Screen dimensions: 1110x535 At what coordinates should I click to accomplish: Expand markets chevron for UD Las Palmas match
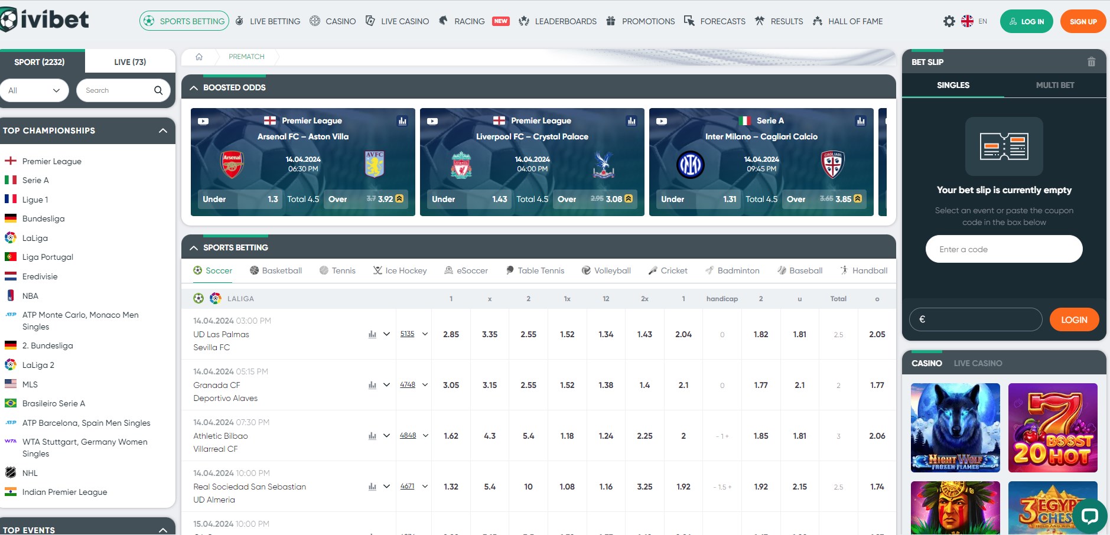click(x=387, y=334)
